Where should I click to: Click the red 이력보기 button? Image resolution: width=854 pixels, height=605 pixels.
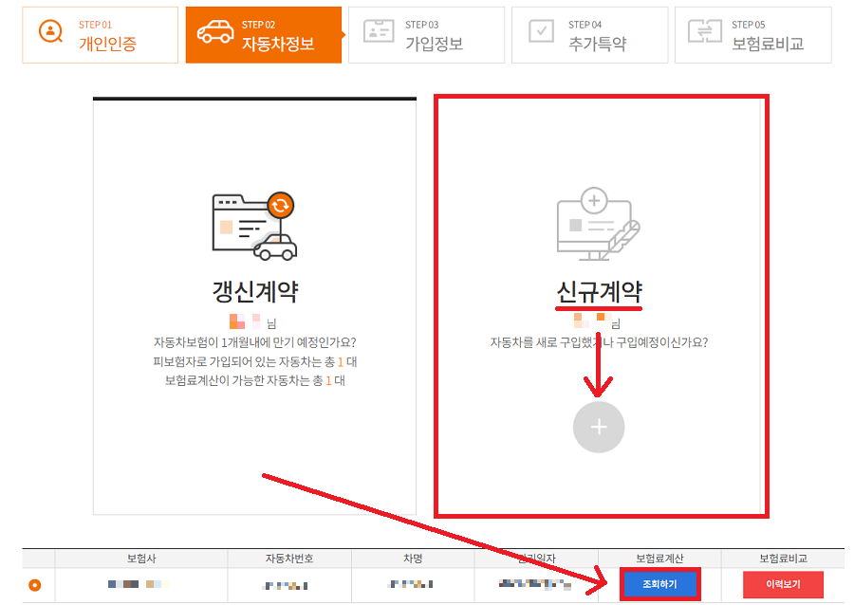pyautogui.click(x=783, y=584)
